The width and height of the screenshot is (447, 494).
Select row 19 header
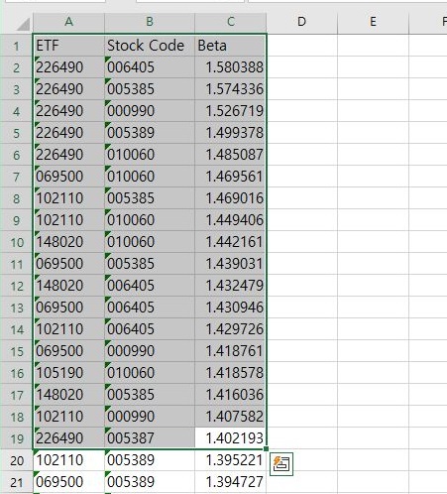coord(17,438)
